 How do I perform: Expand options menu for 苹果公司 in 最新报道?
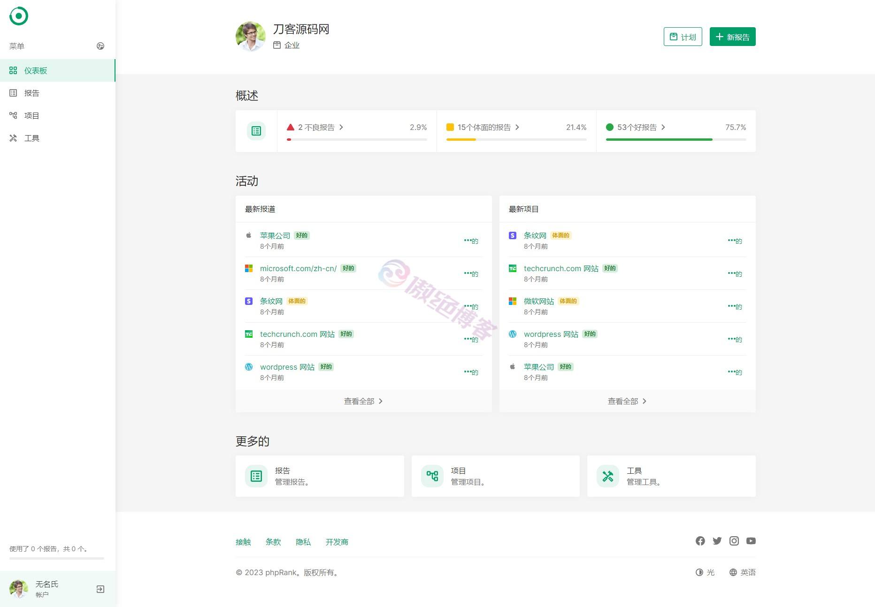471,241
